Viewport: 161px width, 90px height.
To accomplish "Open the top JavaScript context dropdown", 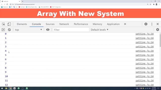I will pyautogui.click(x=28, y=30).
